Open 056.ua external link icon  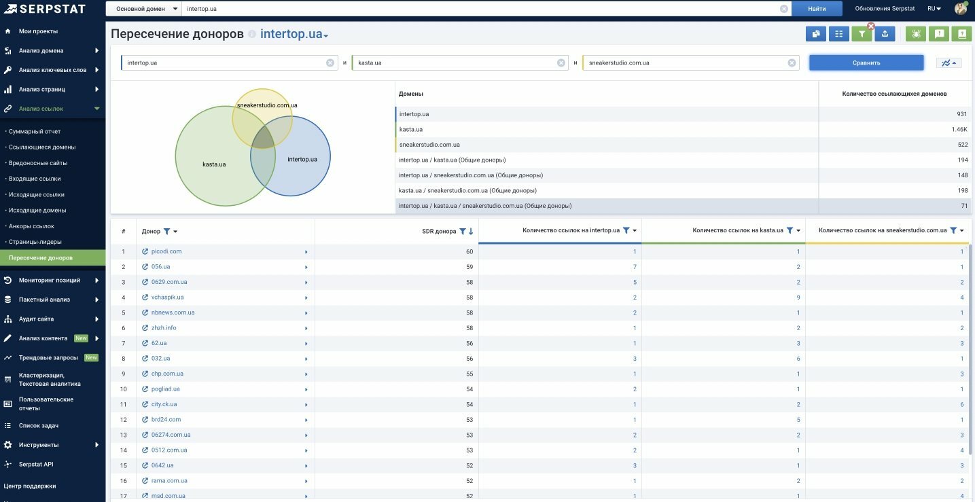pyautogui.click(x=145, y=267)
